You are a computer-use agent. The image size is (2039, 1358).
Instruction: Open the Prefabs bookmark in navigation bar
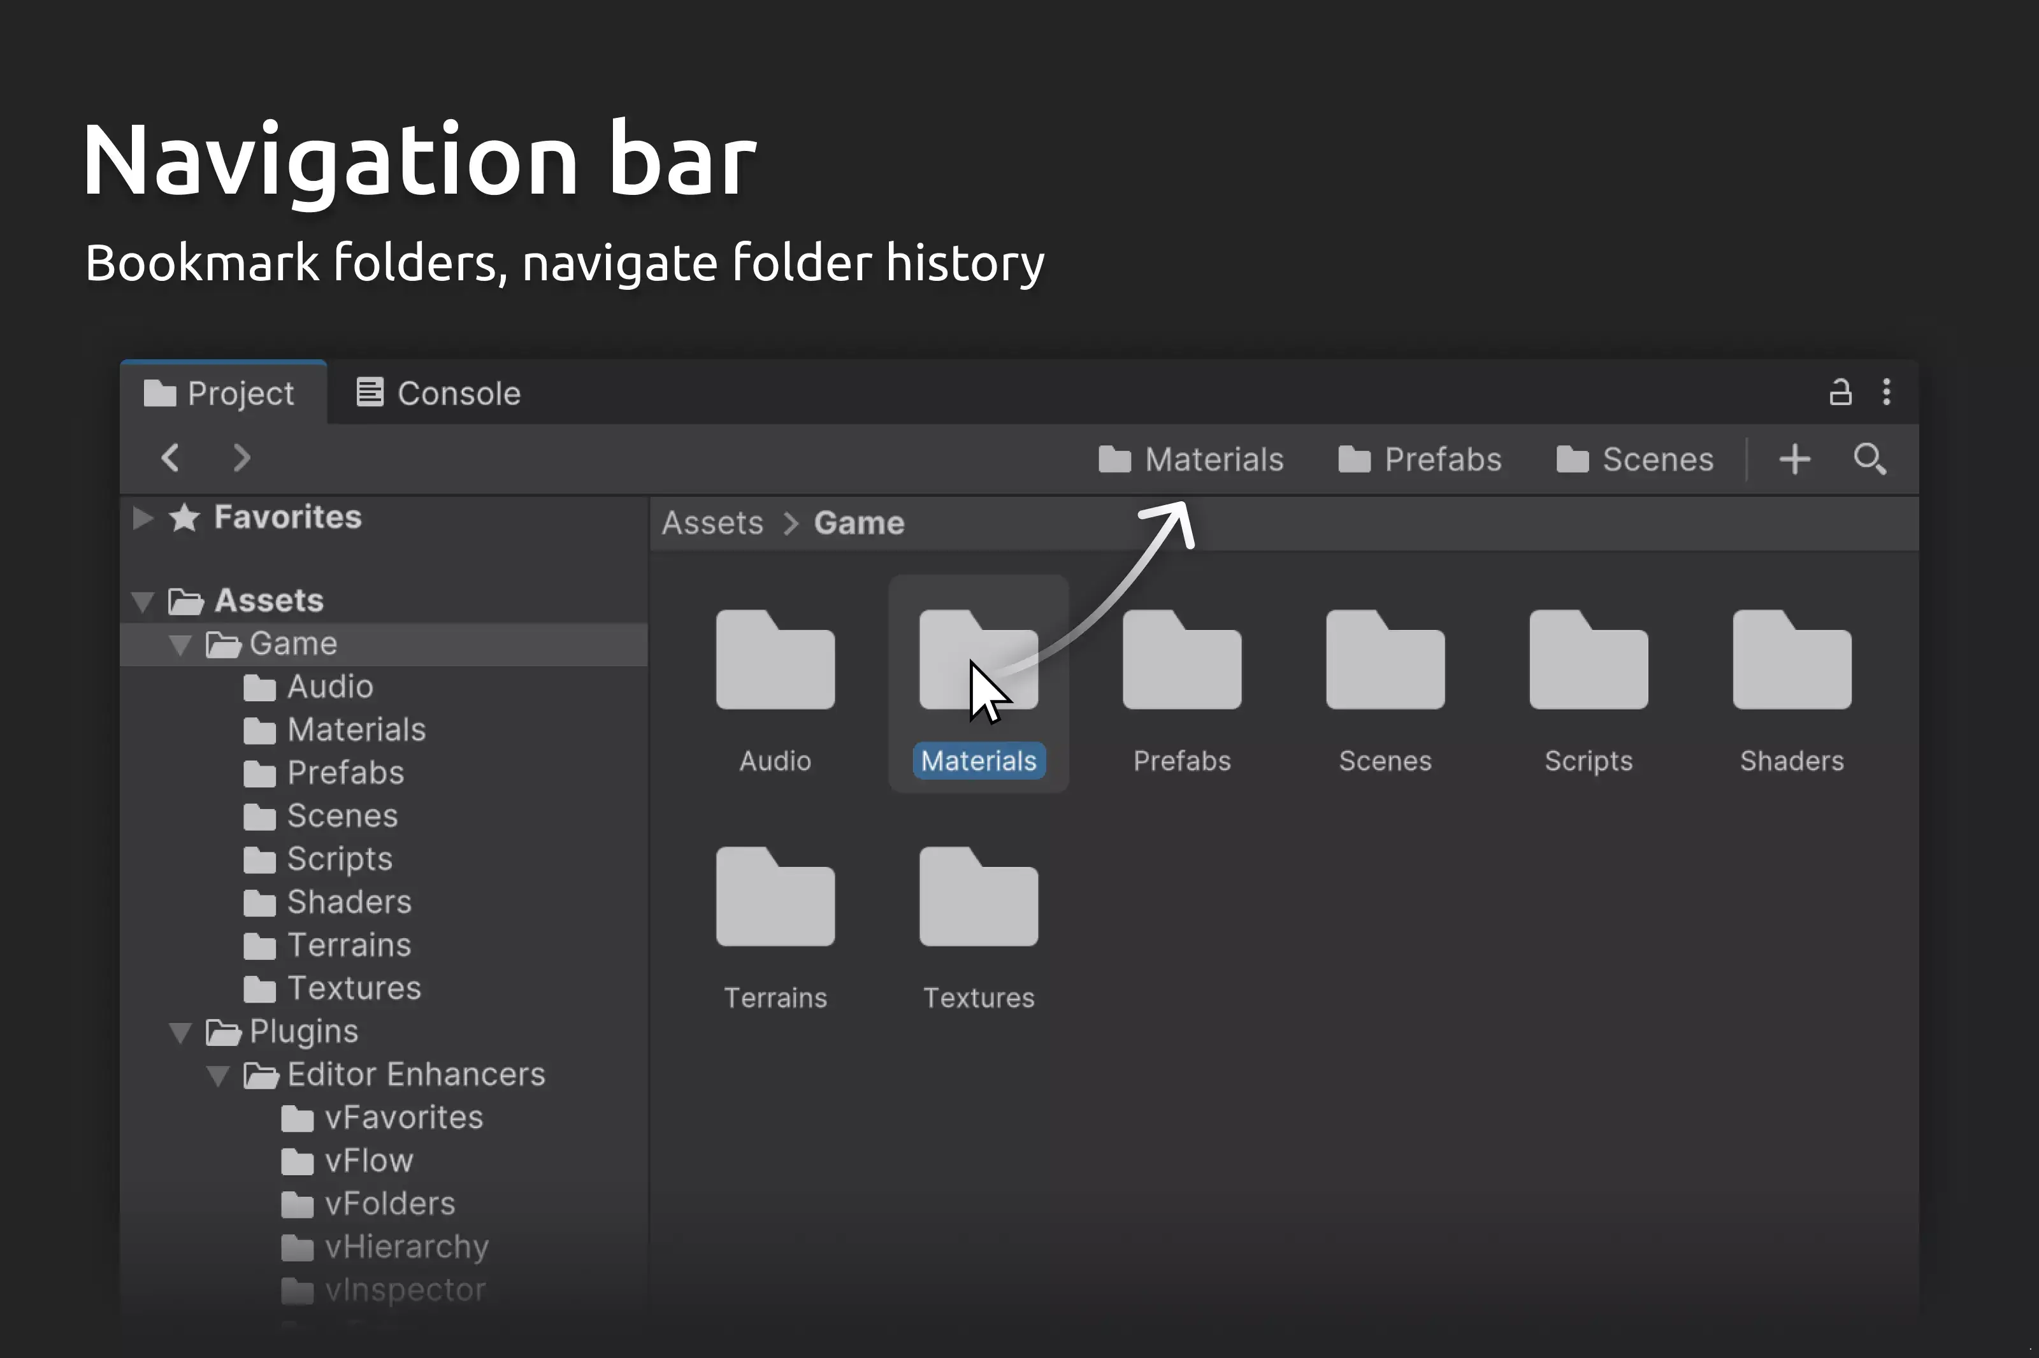tap(1420, 459)
